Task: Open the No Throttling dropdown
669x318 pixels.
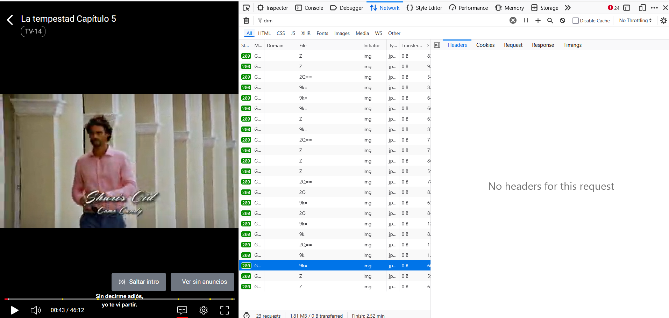Action: [x=635, y=20]
